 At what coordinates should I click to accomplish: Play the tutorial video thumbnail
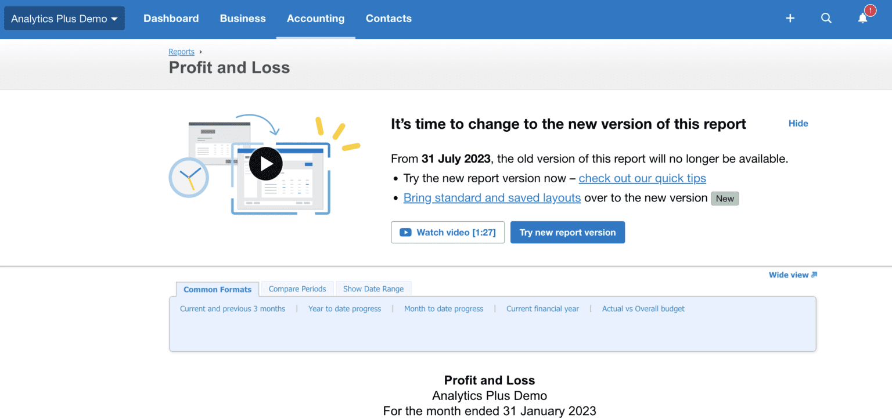click(266, 163)
